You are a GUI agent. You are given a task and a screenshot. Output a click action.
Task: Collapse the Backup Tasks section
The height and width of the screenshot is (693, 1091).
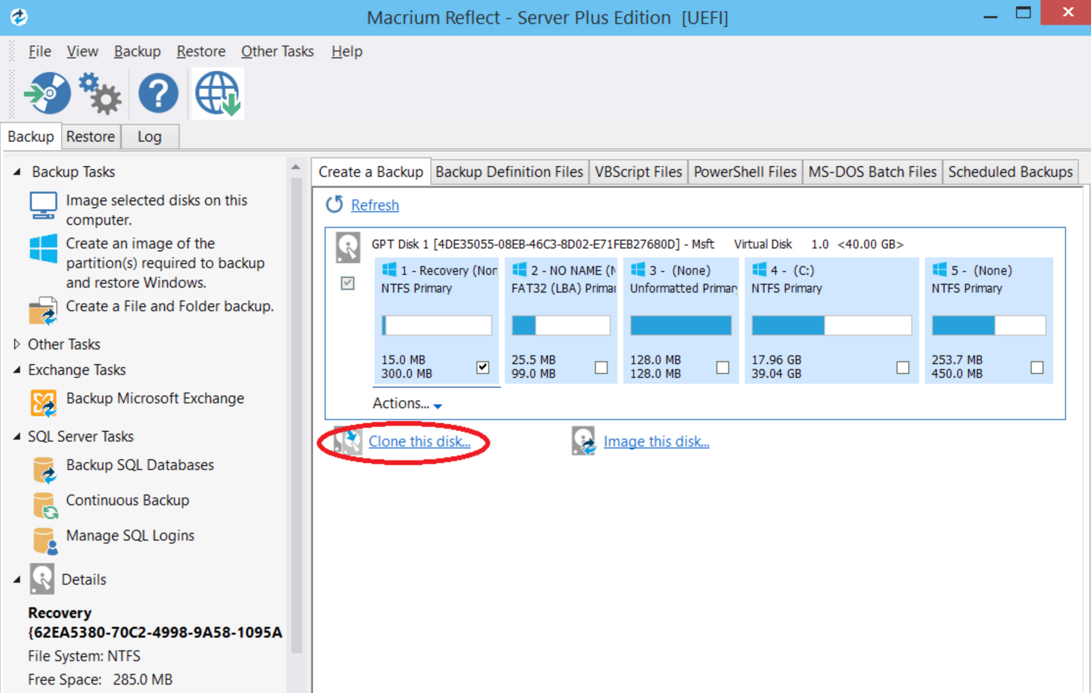click(17, 172)
